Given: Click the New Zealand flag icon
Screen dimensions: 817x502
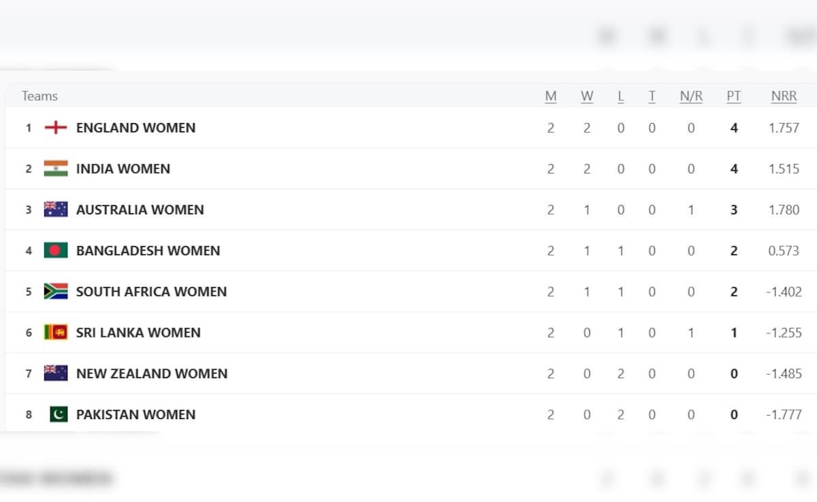Looking at the screenshot, I should click(56, 373).
